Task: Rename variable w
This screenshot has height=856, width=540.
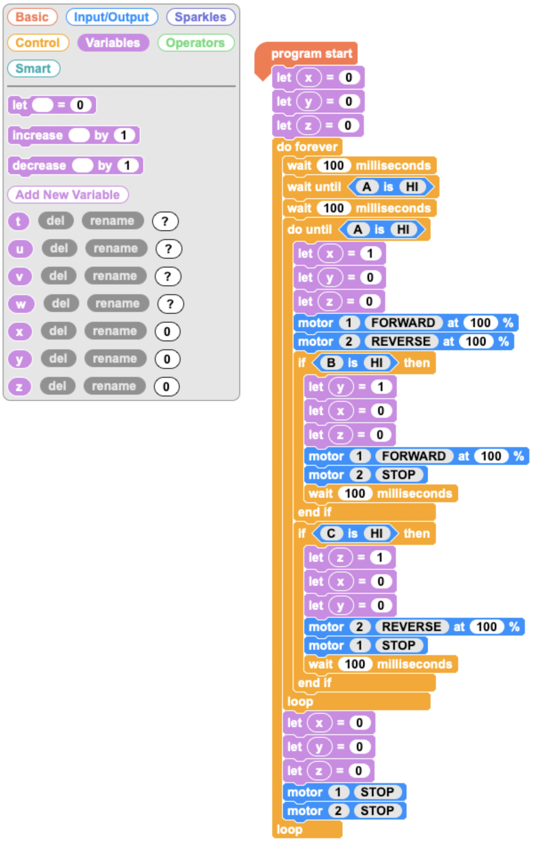Action: [117, 303]
